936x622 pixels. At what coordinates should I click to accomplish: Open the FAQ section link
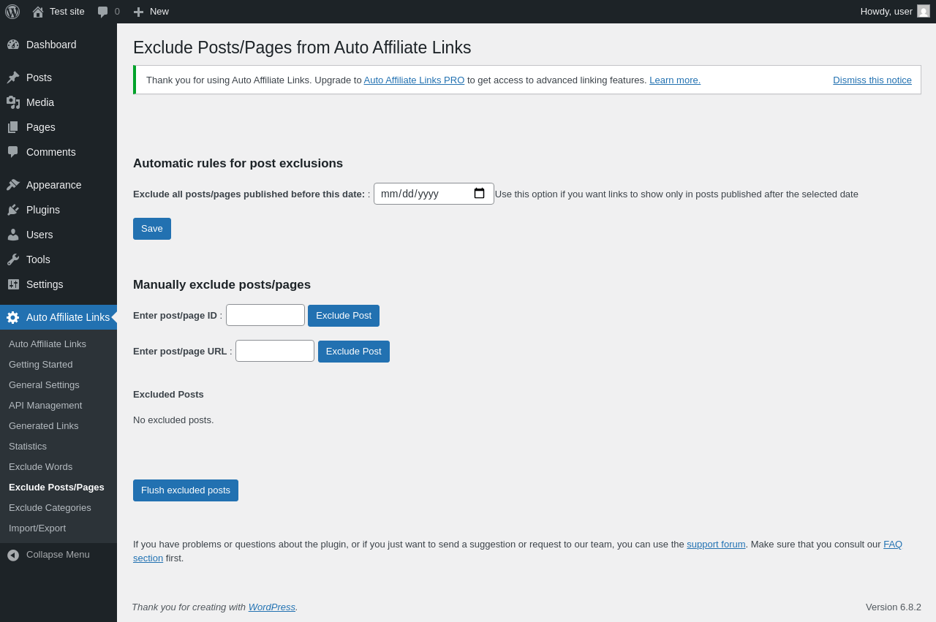click(x=893, y=544)
